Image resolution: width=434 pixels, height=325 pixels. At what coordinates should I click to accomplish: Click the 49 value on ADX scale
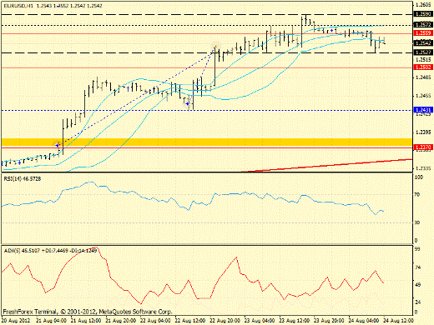click(417, 285)
